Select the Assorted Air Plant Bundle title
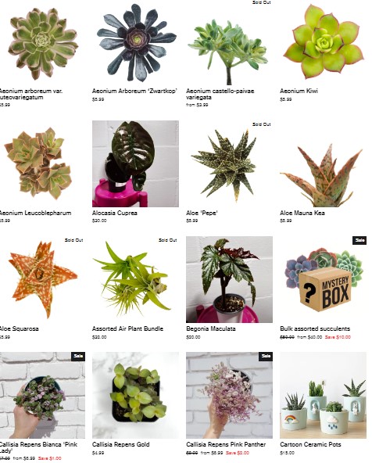 (x=127, y=328)
